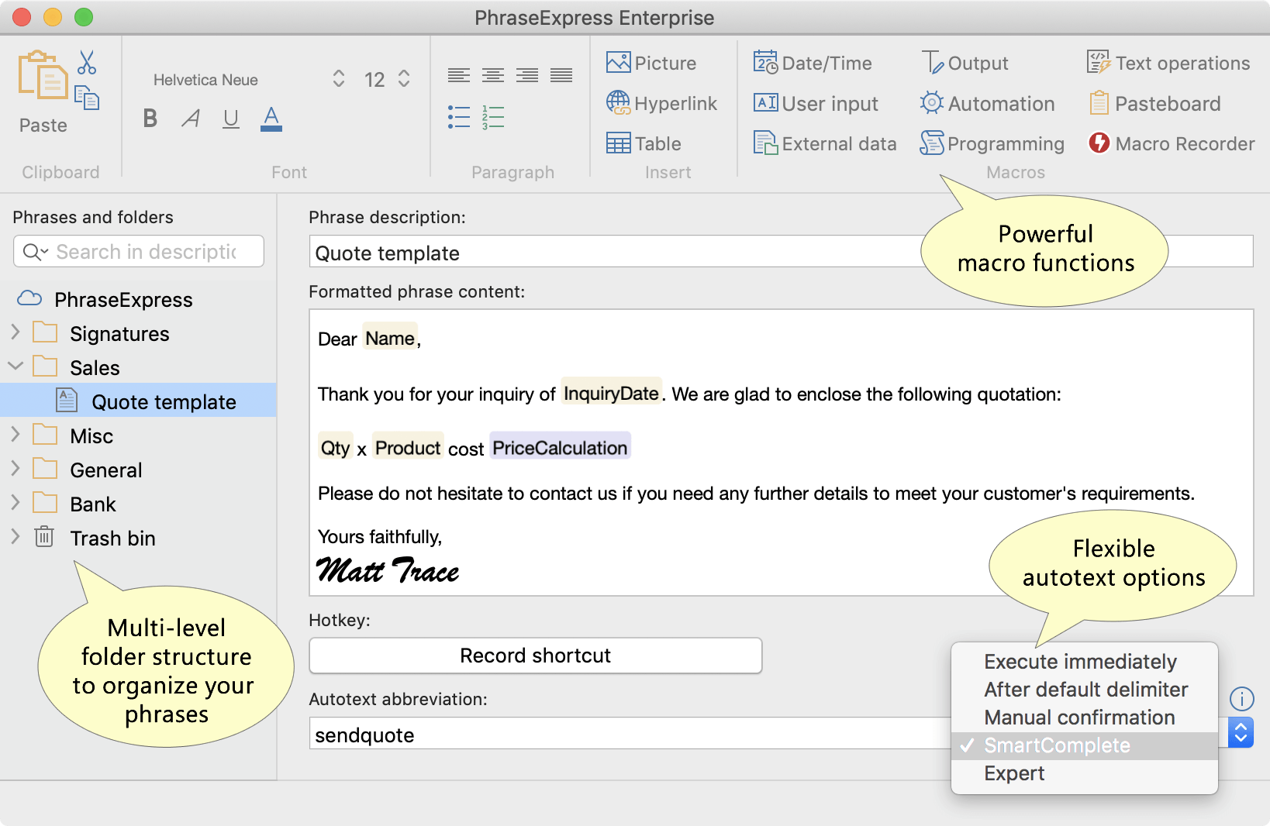Screen dimensions: 1270x826
Task: Click the Product macro placeholder
Action: 408,447
